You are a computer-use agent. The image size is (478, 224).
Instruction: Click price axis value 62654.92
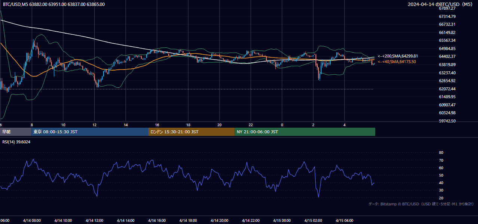tap(447, 81)
